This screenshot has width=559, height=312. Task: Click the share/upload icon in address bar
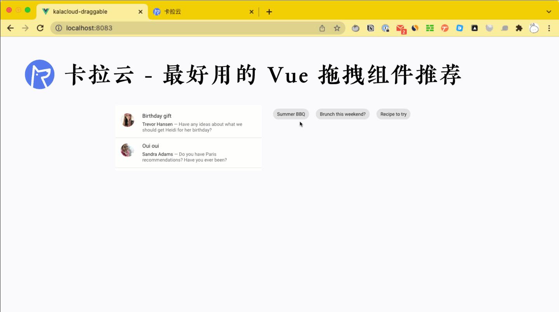[x=322, y=28]
